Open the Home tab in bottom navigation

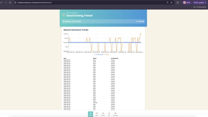(x=91, y=114)
